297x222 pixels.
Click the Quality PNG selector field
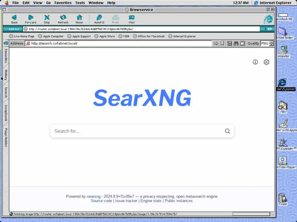point(265,43)
